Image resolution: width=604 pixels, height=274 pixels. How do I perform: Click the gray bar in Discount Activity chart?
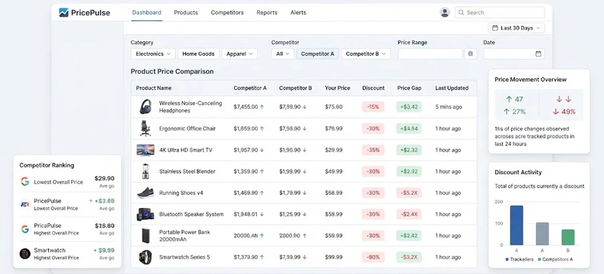click(542, 233)
